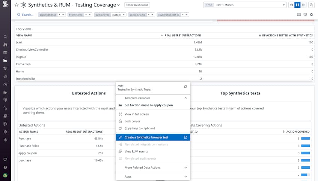Expand More Related Data Actions
Screen dimensions: 318x181
click(153, 168)
